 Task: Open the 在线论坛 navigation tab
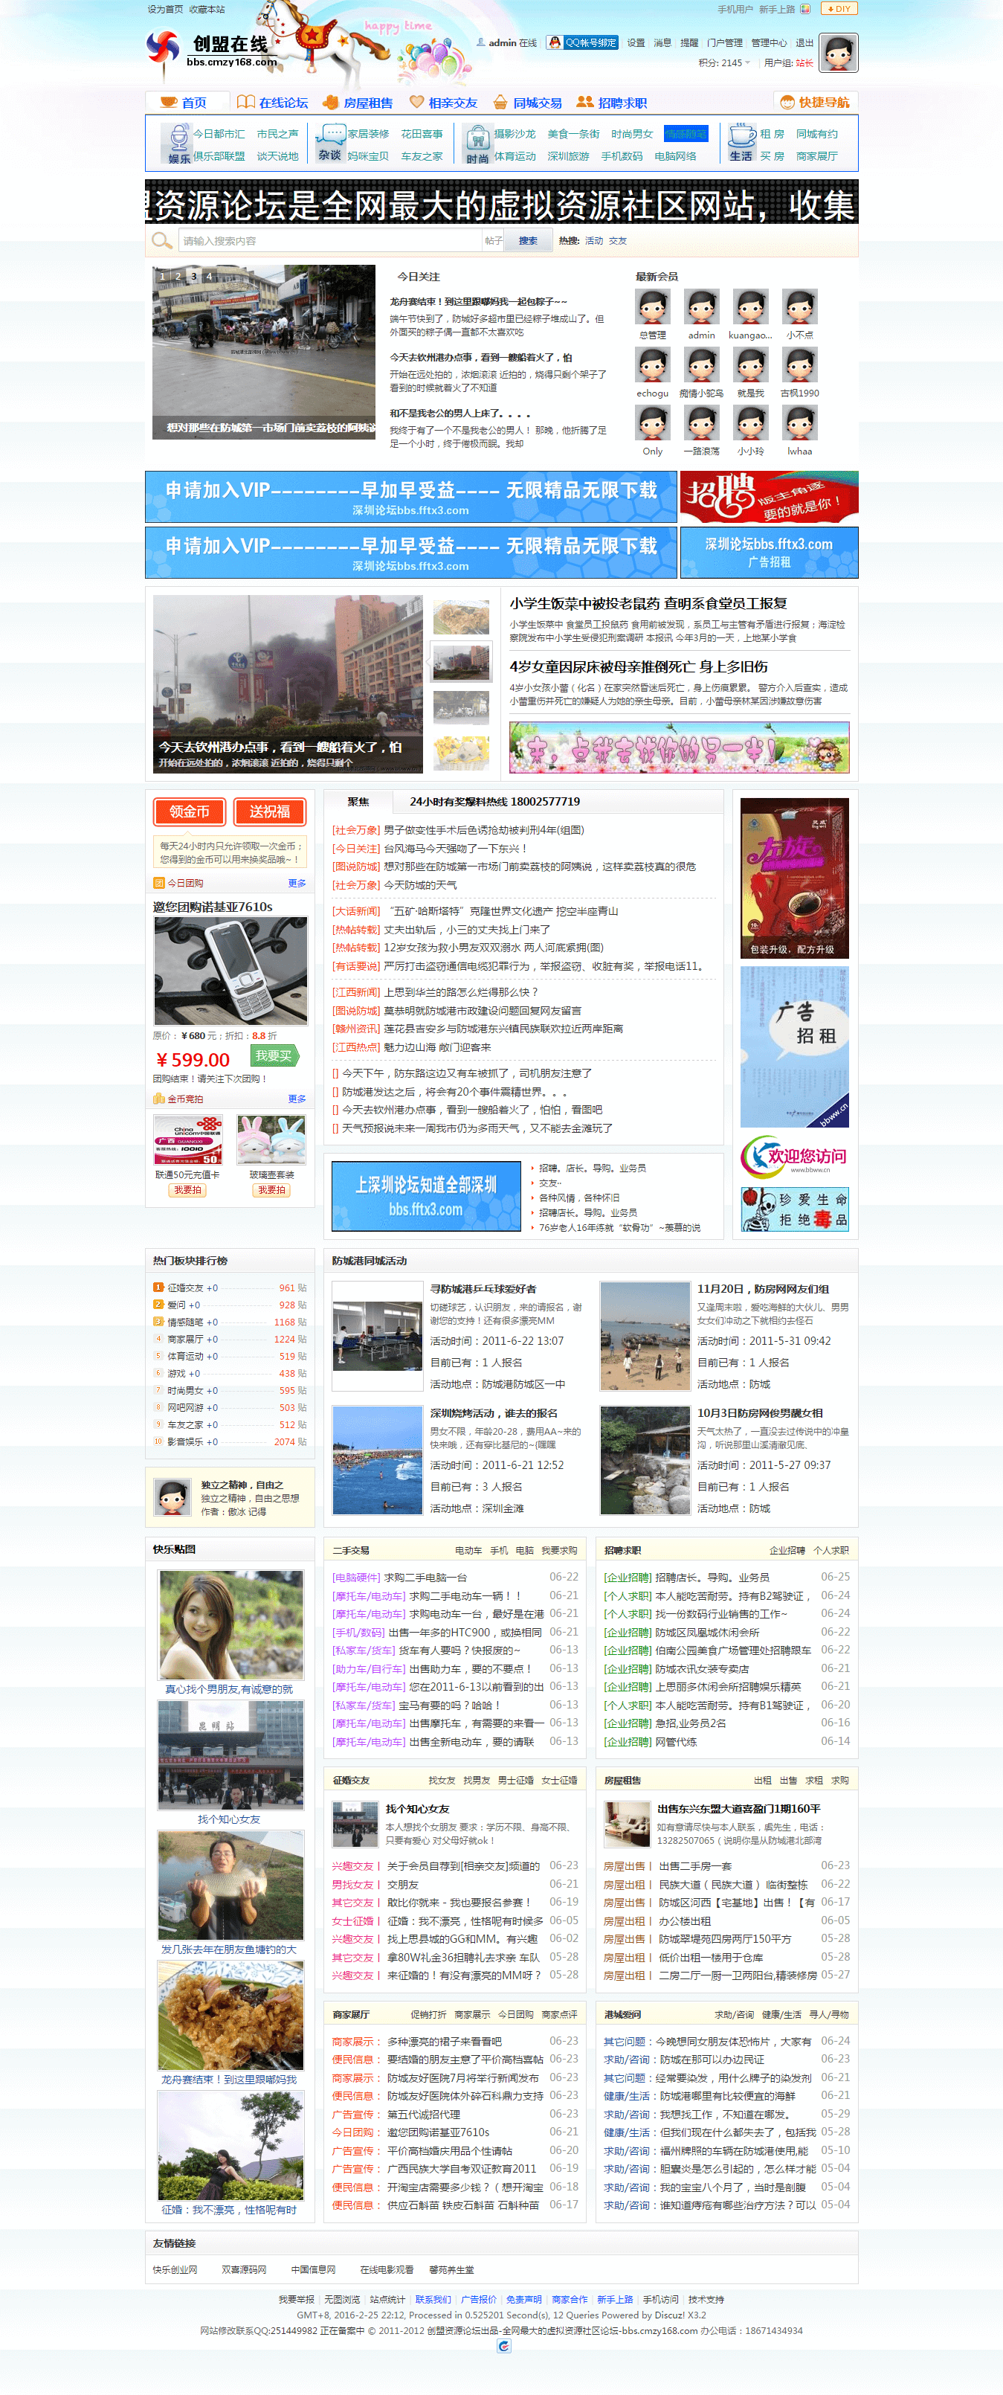[272, 103]
